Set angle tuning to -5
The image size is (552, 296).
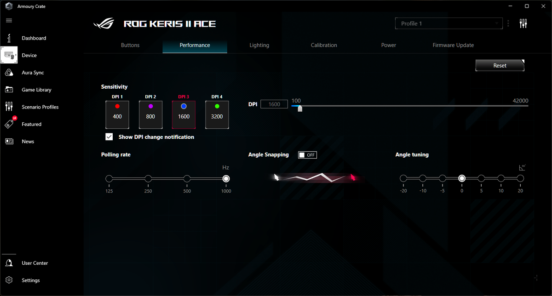(443, 179)
